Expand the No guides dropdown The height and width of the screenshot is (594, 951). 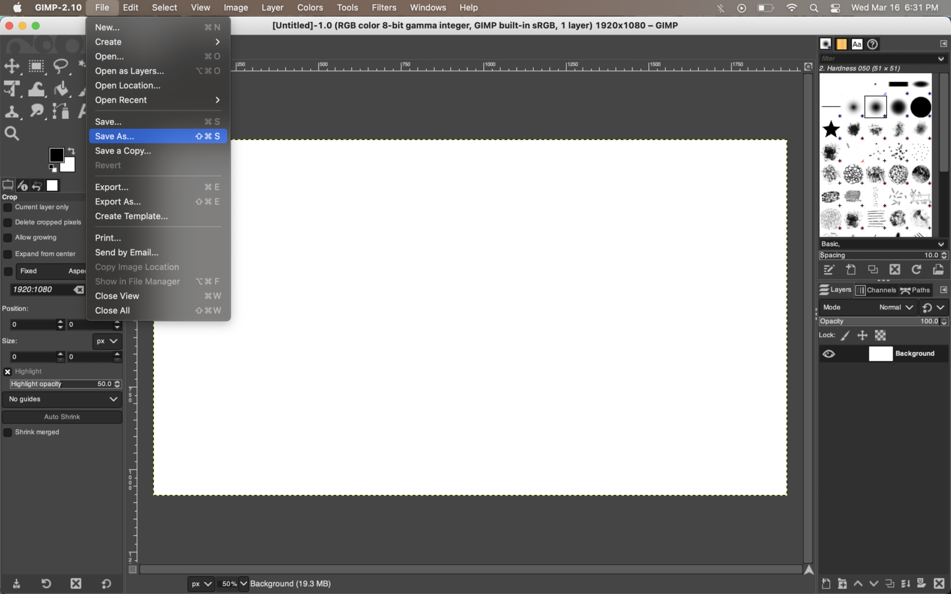62,399
